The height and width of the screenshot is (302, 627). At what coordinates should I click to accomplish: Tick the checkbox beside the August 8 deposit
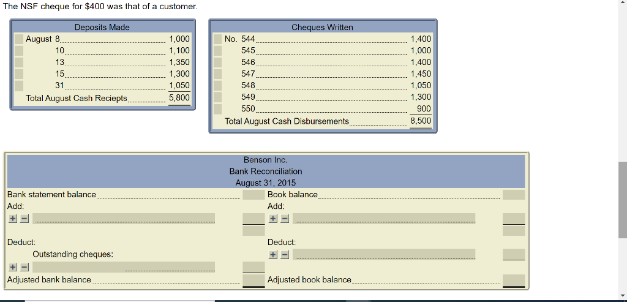[x=19, y=39]
